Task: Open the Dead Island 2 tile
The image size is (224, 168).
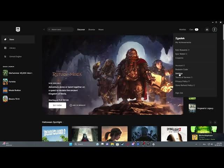Action: (55, 134)
